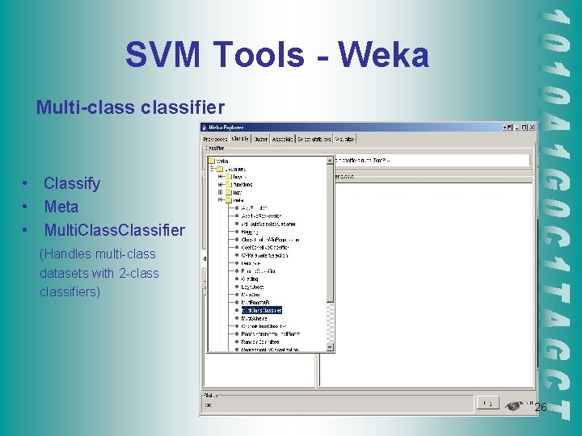The width and height of the screenshot is (582, 436).
Task: Click the bayes folder icon
Action: coord(229,177)
